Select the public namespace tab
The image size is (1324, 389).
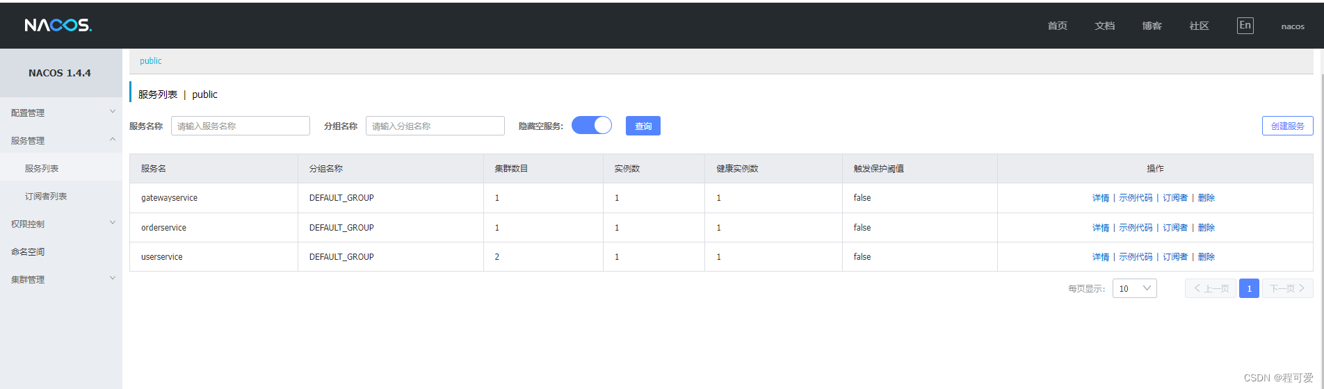(x=150, y=60)
